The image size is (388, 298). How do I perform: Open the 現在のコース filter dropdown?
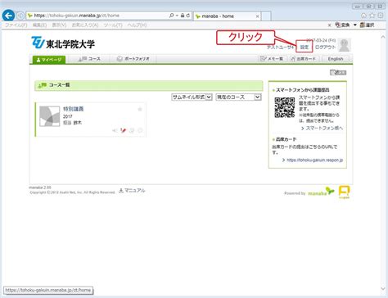tap(238, 97)
